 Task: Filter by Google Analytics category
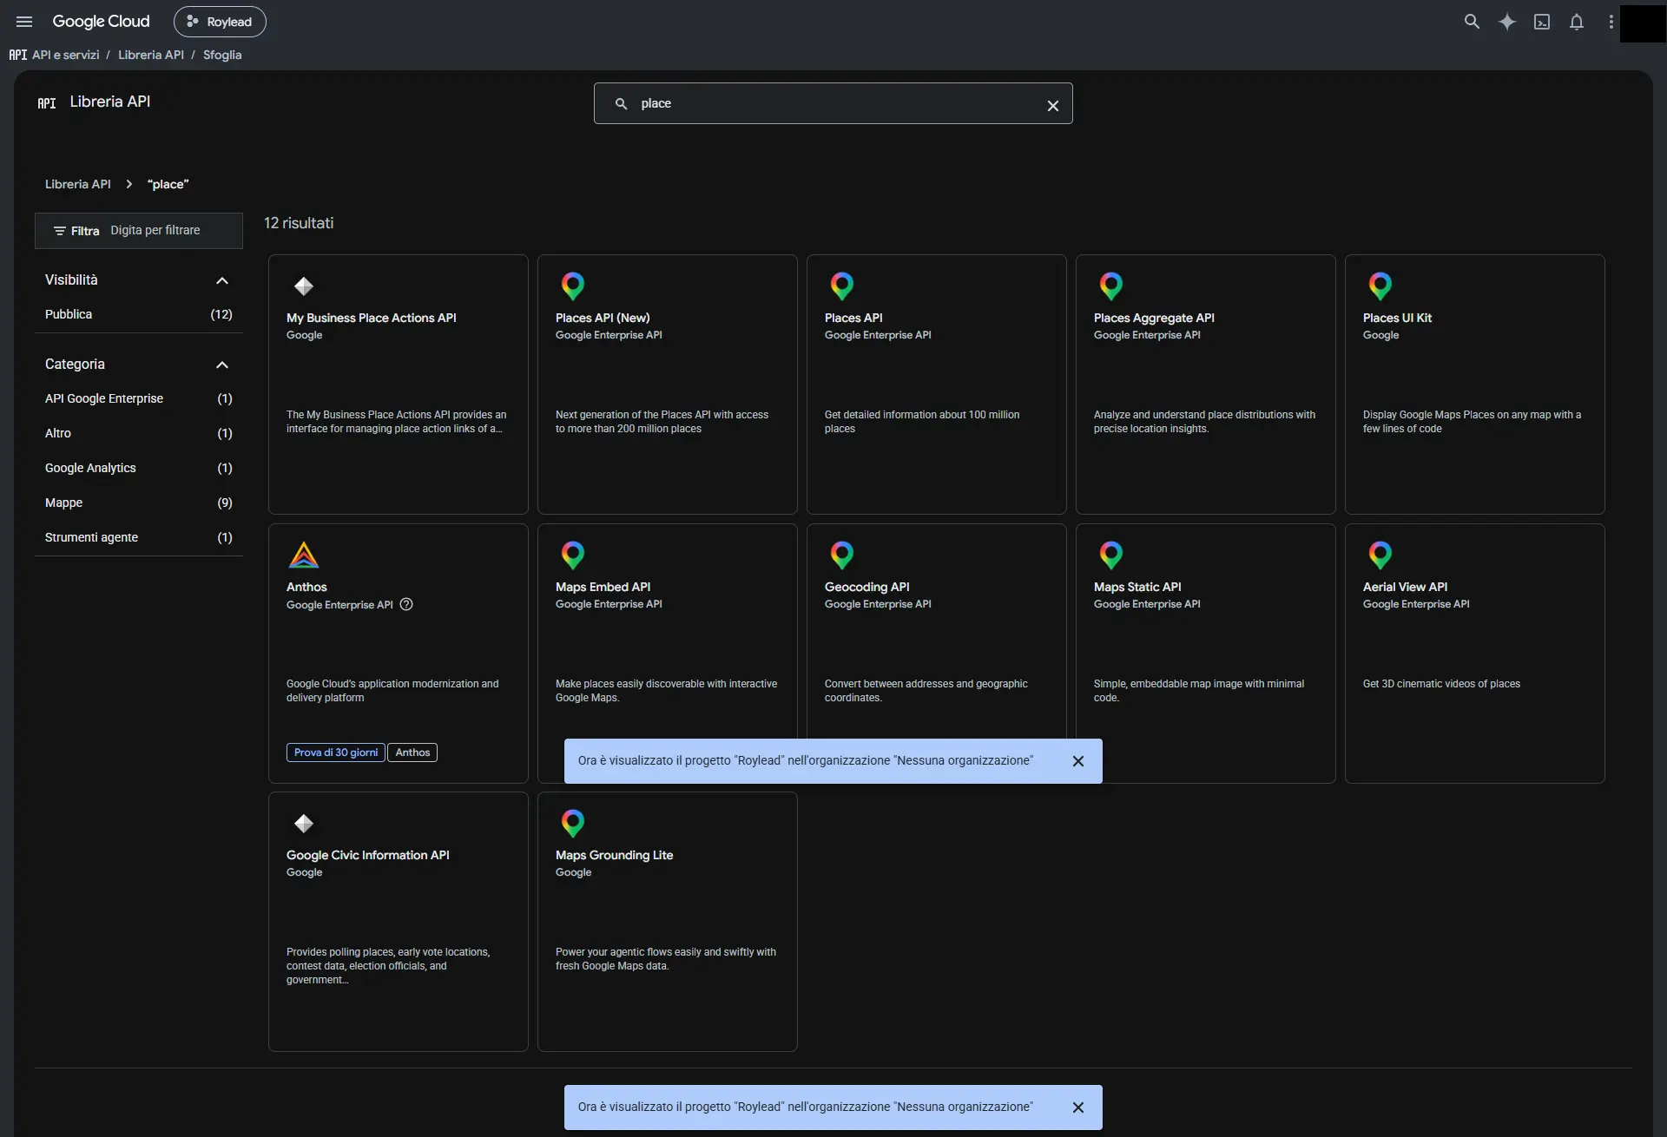pyautogui.click(x=139, y=468)
